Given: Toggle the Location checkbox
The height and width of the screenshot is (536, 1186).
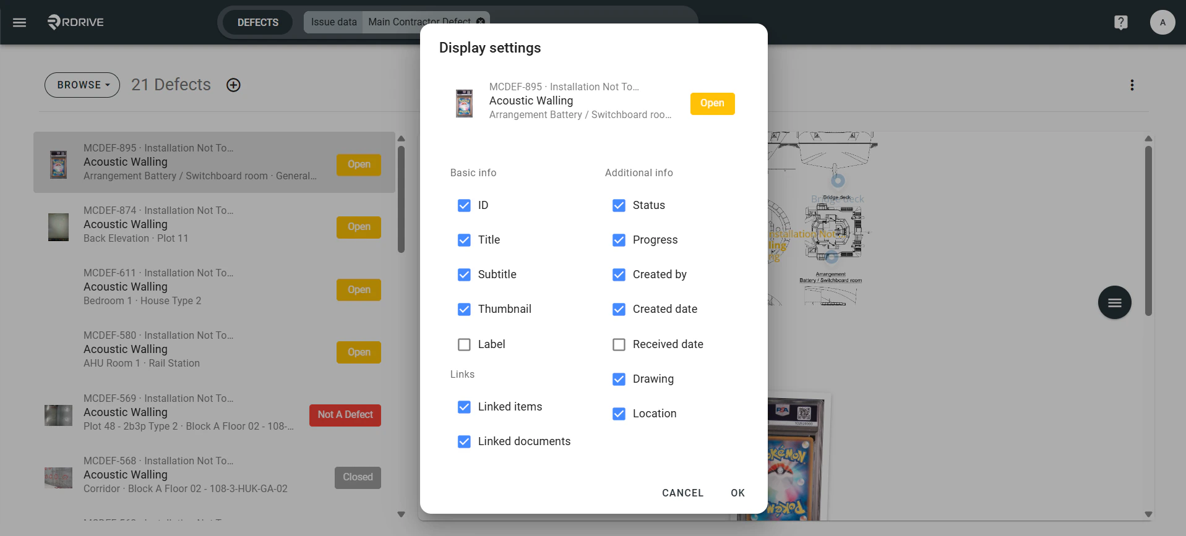Looking at the screenshot, I should coord(619,414).
